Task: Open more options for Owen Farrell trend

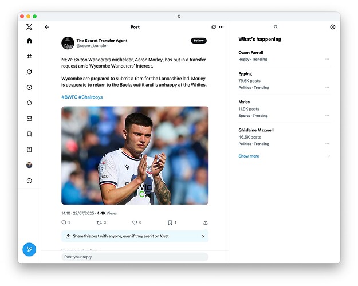Action: (x=327, y=59)
